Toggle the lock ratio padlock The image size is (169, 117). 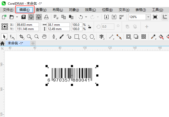[89, 27]
